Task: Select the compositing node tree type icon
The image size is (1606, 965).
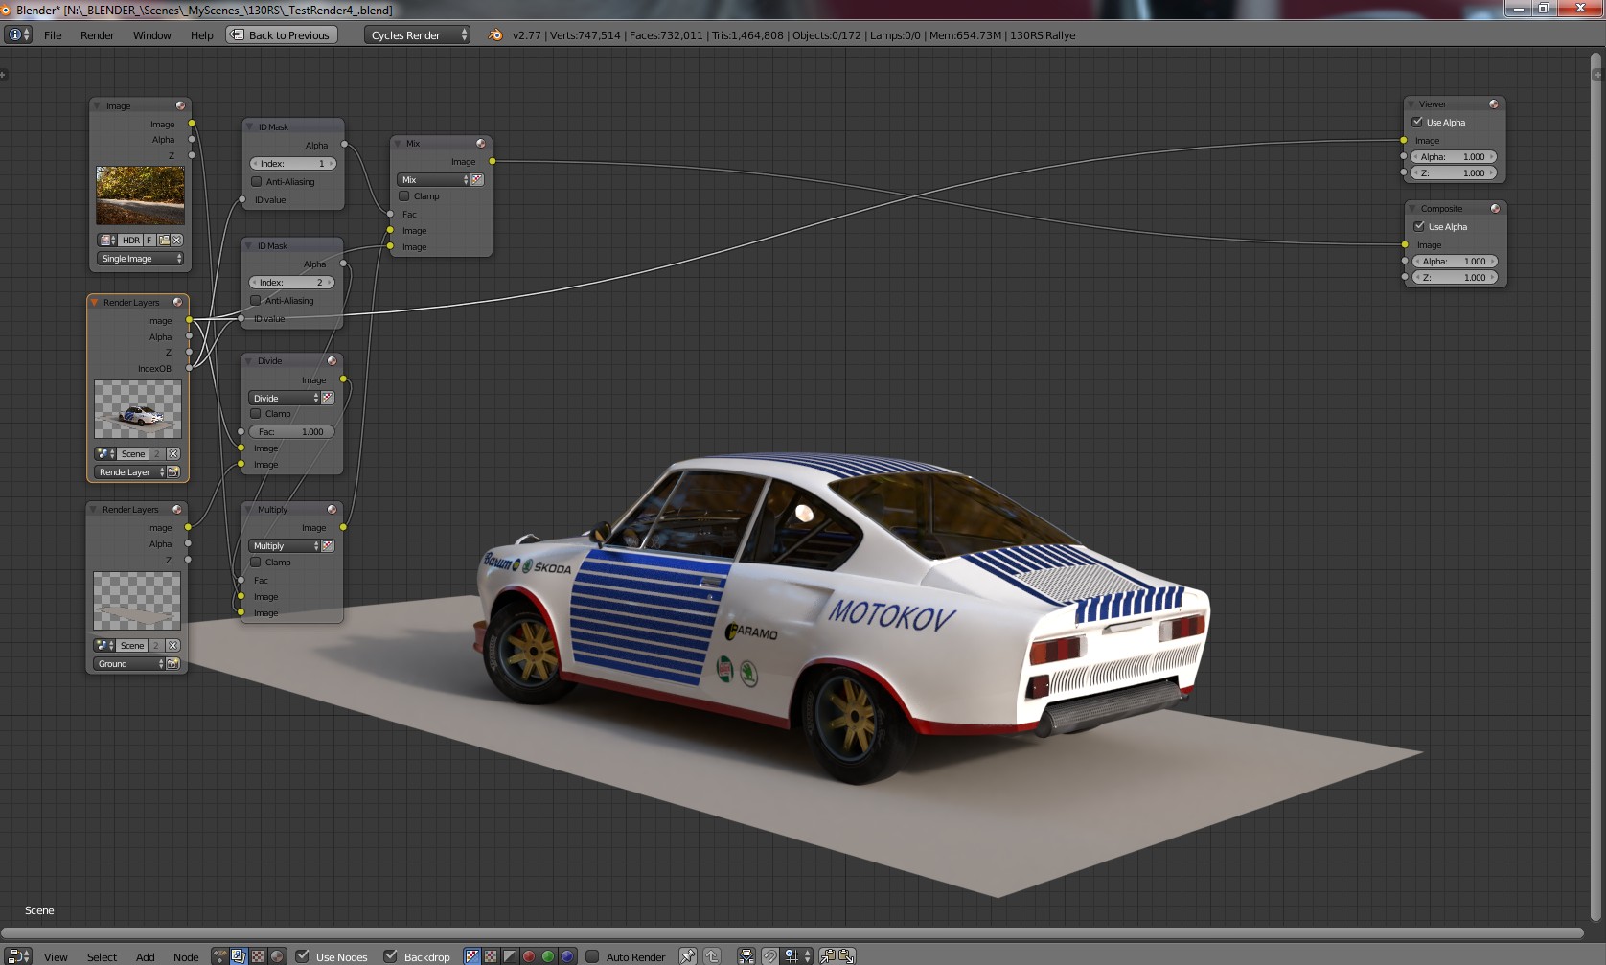Action: coord(239,955)
